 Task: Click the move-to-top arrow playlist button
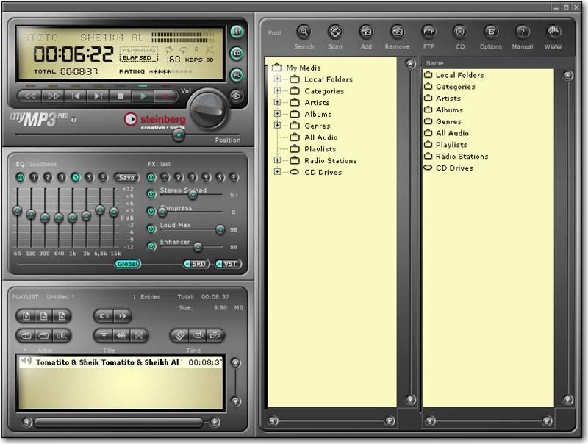pyautogui.click(x=104, y=336)
